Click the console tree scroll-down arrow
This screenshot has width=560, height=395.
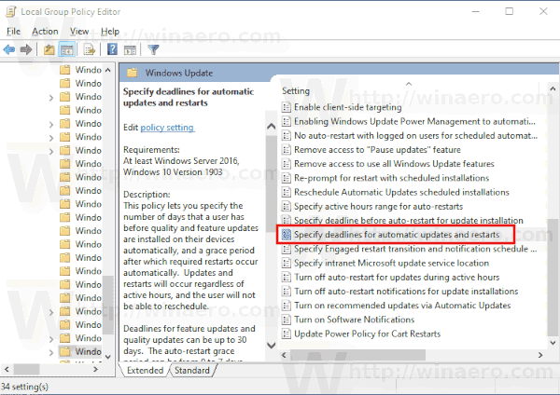click(108, 357)
